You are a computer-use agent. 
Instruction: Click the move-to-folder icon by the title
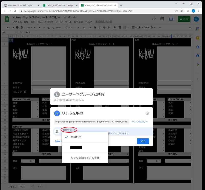point(70,17)
